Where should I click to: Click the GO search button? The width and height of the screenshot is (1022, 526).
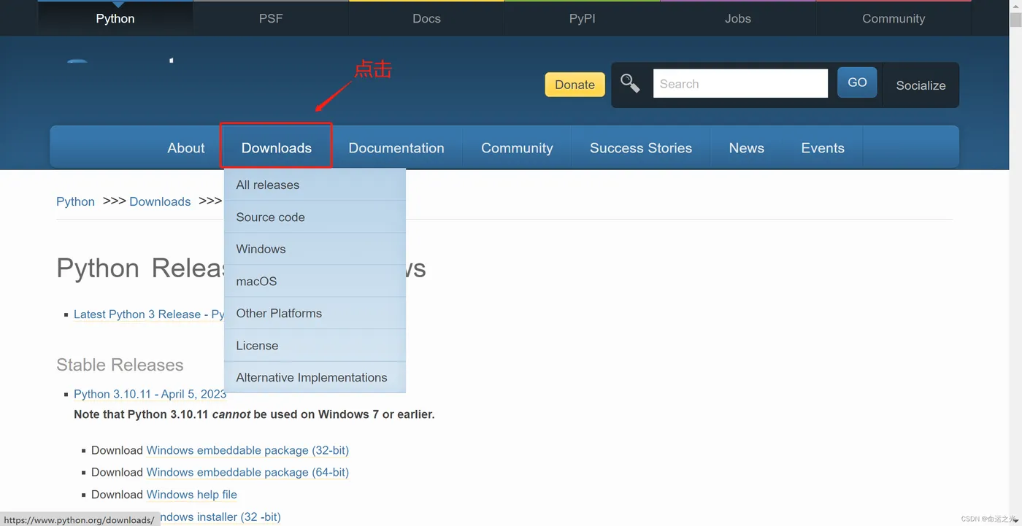click(x=857, y=82)
